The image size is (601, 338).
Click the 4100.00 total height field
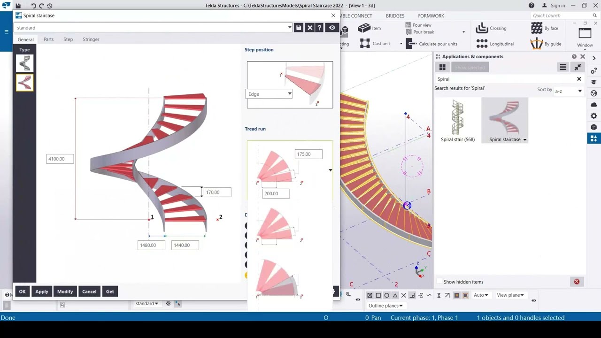60,159
